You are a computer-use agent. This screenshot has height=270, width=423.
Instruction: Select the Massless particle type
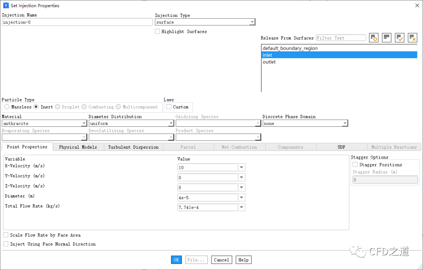click(7, 107)
